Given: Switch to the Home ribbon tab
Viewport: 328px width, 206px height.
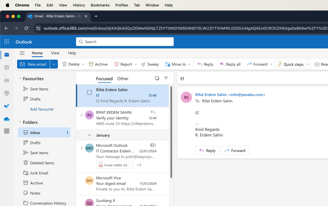Looking at the screenshot, I should click(37, 53).
